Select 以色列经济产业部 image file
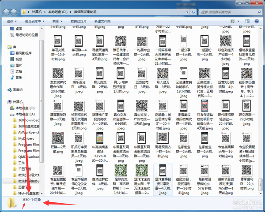 coord(226,50)
